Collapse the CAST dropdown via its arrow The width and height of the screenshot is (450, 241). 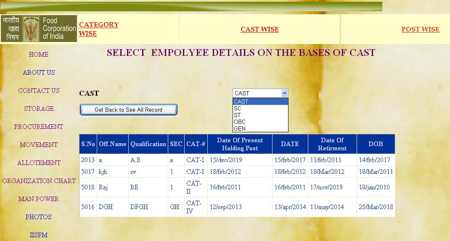click(284, 93)
